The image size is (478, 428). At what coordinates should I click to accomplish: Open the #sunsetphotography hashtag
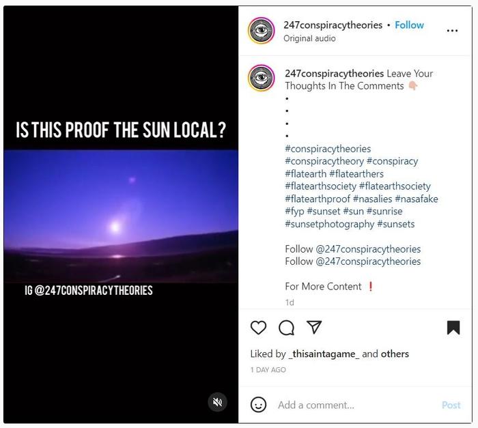pyautogui.click(x=330, y=224)
